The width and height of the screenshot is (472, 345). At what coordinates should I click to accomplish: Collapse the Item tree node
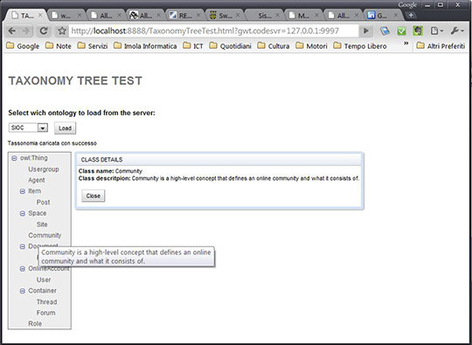pos(22,191)
